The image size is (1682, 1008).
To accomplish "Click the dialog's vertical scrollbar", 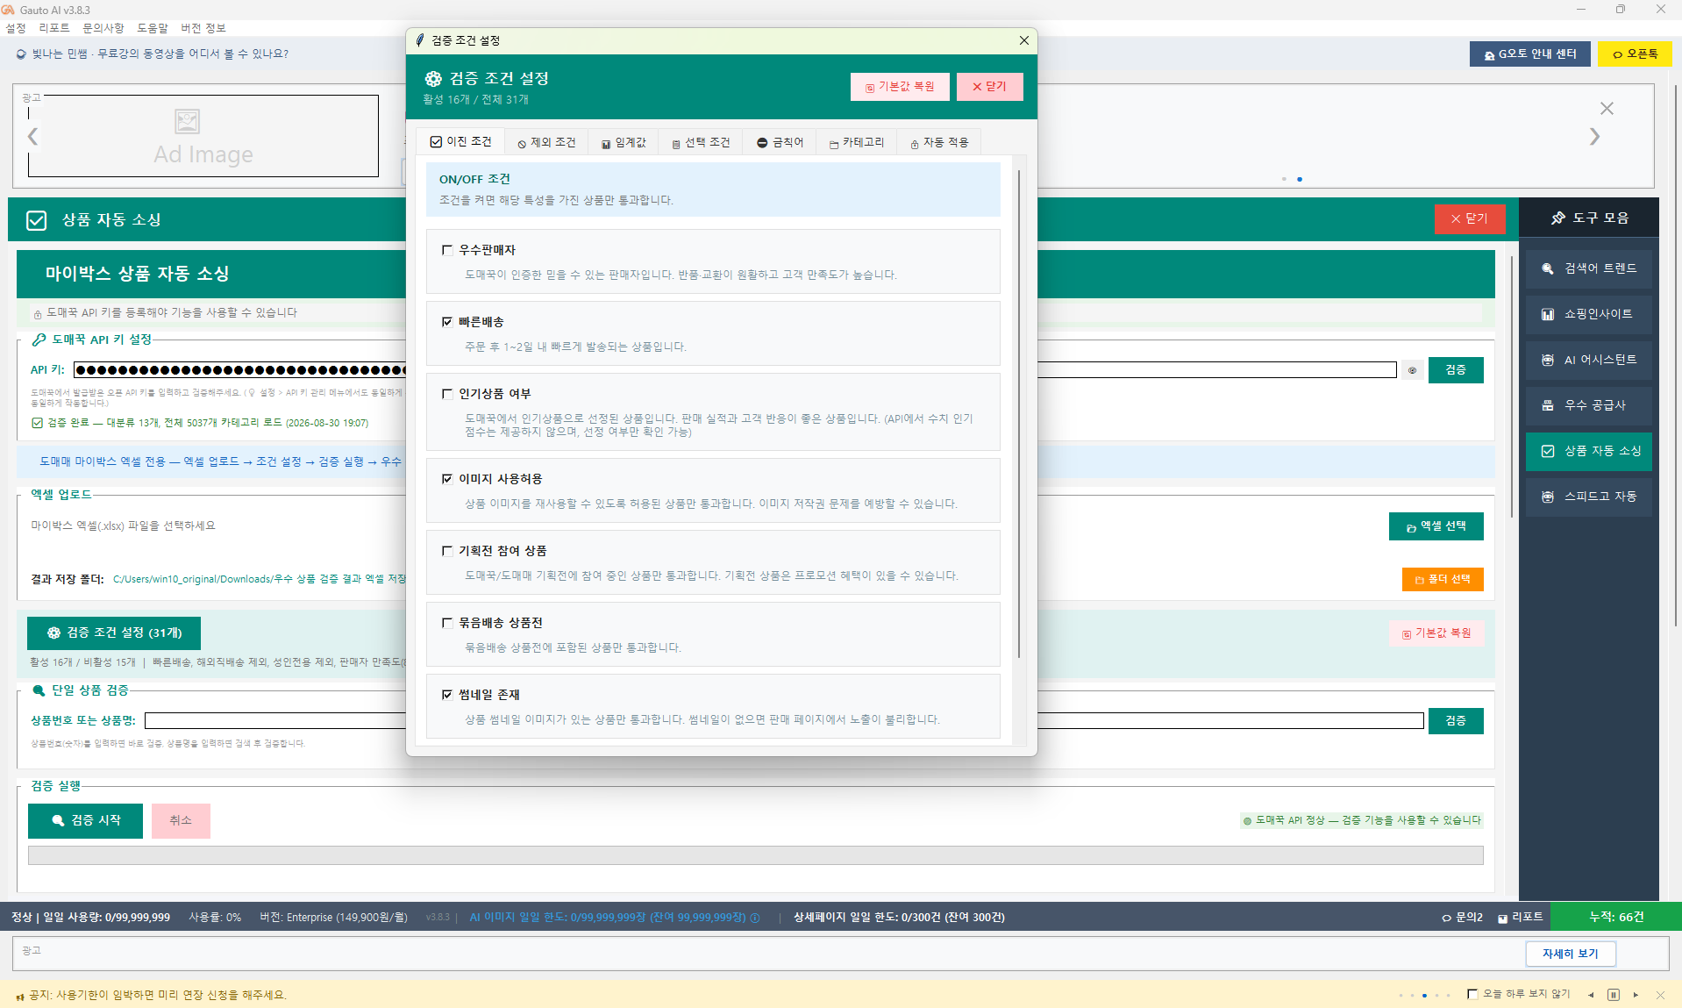I will pos(1019,412).
